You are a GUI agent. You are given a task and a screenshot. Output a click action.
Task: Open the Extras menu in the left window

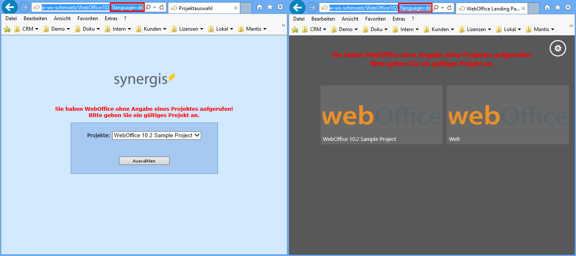pyautogui.click(x=111, y=18)
